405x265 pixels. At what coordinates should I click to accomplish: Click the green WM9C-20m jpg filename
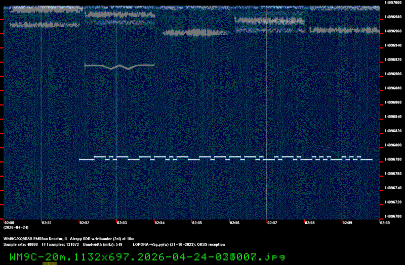[147, 257]
